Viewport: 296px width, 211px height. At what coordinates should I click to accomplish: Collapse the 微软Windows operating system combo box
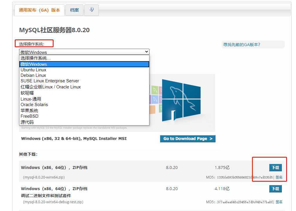pyautogui.click(x=84, y=52)
